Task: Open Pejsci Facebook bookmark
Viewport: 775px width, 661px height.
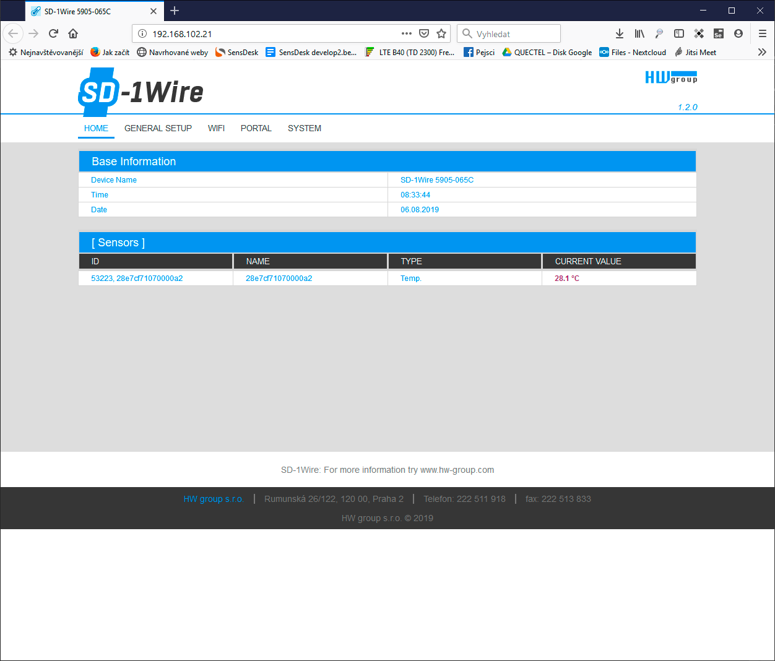Action: click(x=479, y=52)
